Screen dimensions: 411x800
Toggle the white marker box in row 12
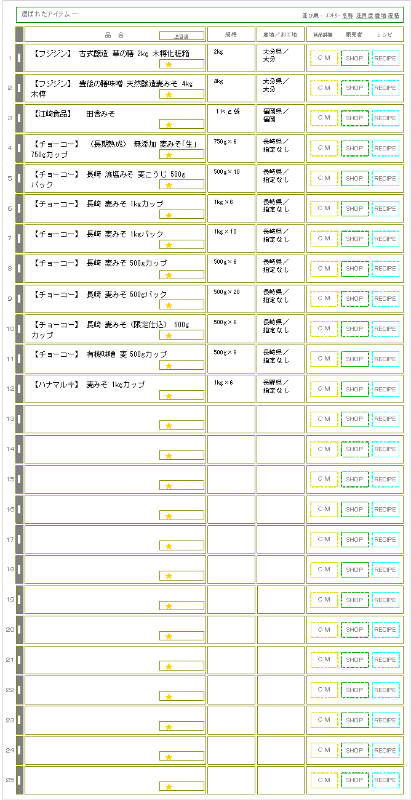coord(19,389)
